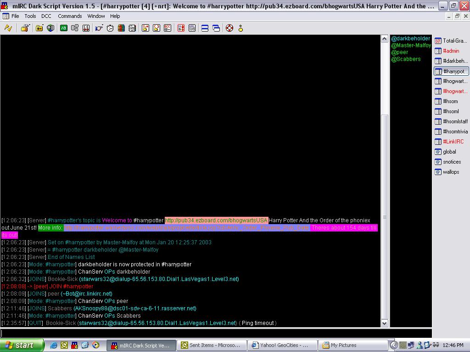Tile windows using toolbar icon
Screen dimensions: 470x352
tap(205, 28)
